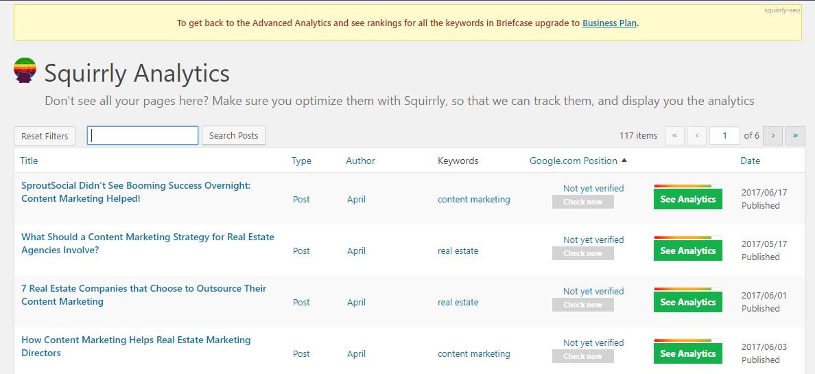The width and height of the screenshot is (815, 374).
Task: Click Not yet verified in Marketing Directors row
Action: click(x=593, y=343)
